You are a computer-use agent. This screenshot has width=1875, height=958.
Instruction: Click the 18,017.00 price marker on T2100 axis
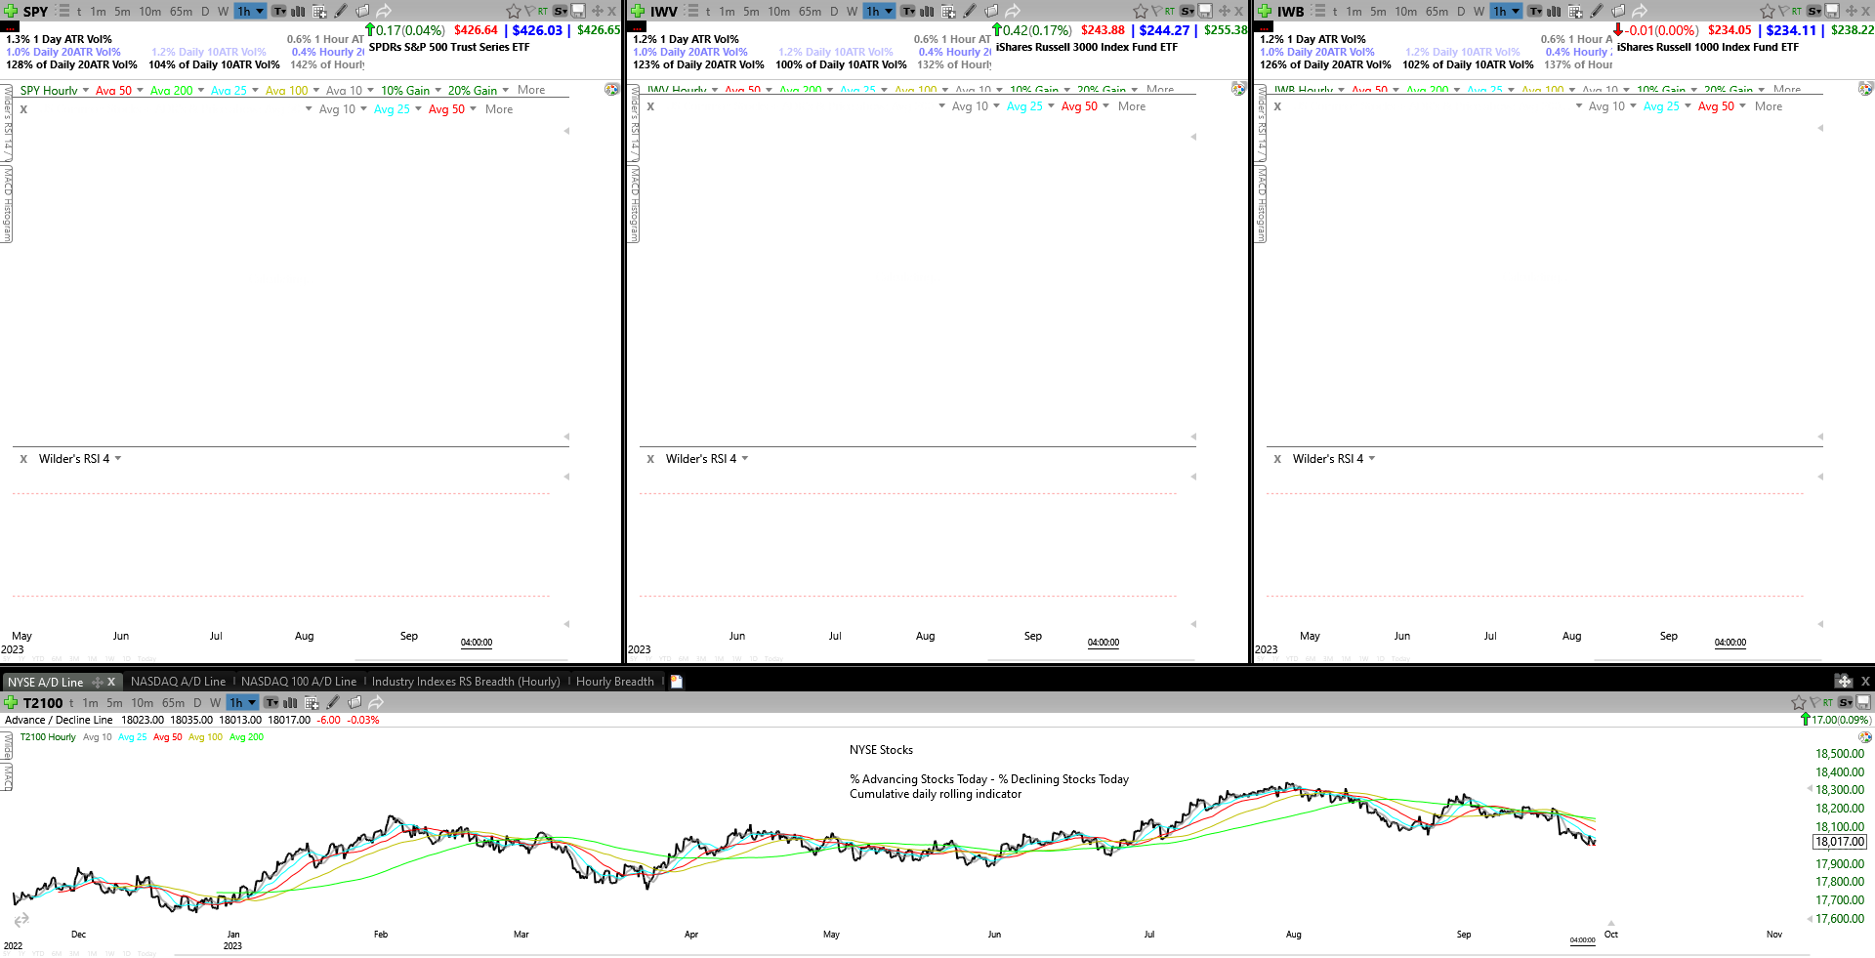(x=1840, y=842)
